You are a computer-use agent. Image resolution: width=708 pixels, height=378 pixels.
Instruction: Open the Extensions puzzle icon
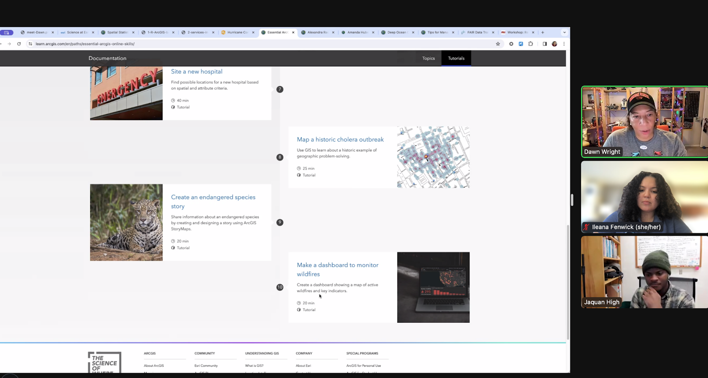[531, 44]
